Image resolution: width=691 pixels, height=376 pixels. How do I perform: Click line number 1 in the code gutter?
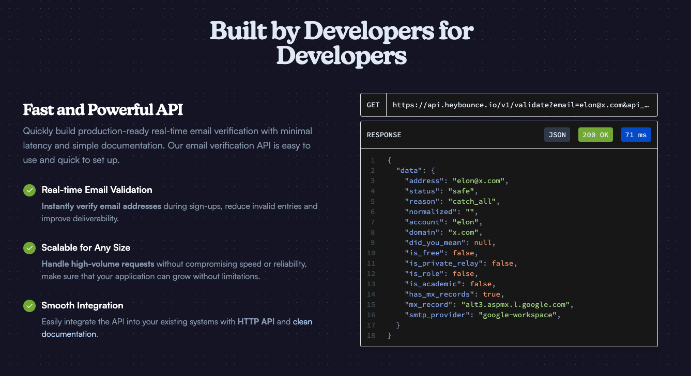tap(373, 160)
